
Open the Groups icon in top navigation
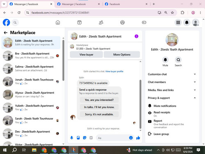(123, 23)
